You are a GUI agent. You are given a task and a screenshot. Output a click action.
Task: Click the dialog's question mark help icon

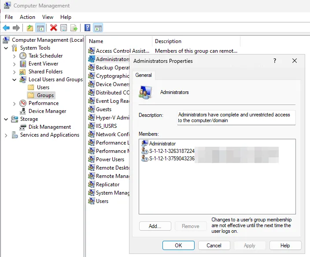(x=275, y=61)
